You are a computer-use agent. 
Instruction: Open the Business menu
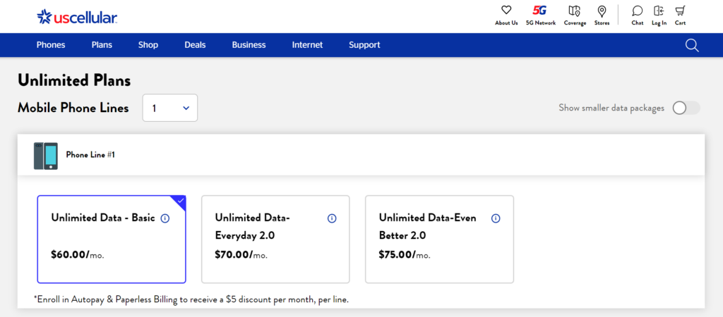[x=249, y=45]
